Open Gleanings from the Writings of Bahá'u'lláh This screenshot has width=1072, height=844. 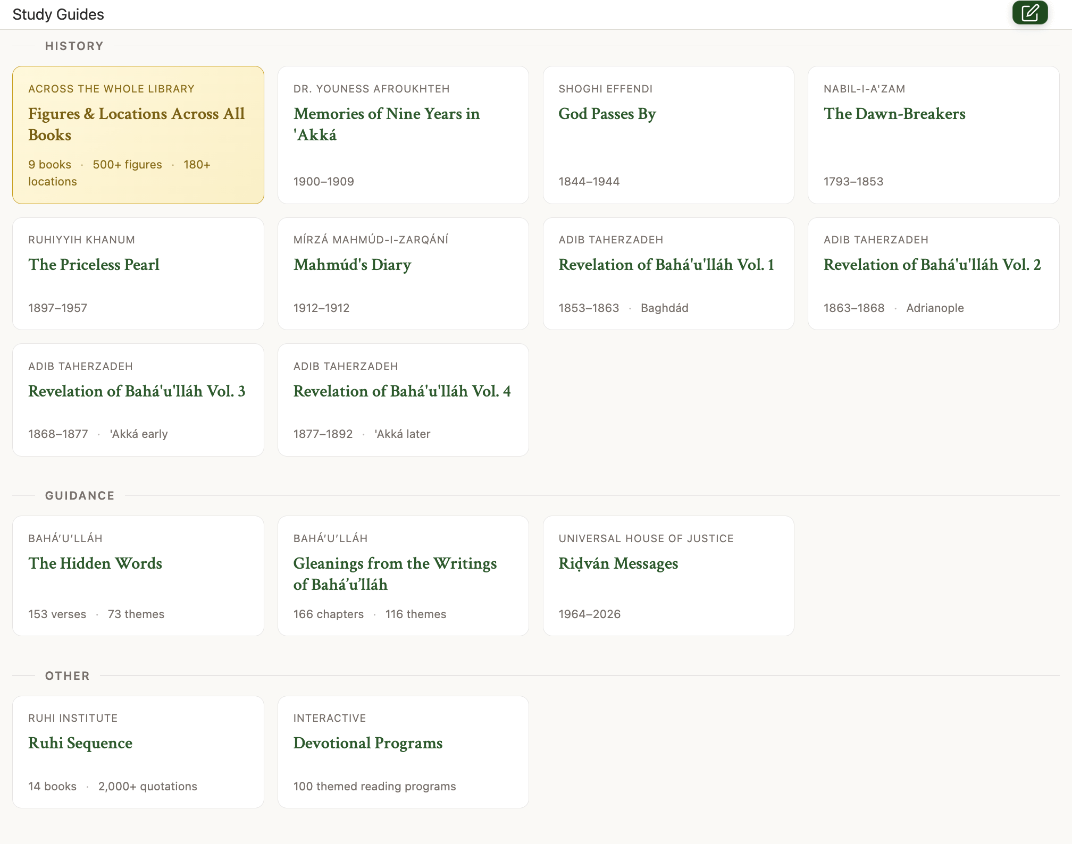[403, 576]
